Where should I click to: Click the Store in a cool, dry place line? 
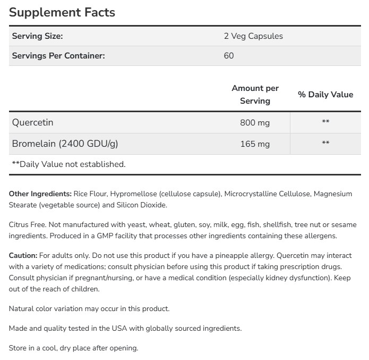coord(74,348)
